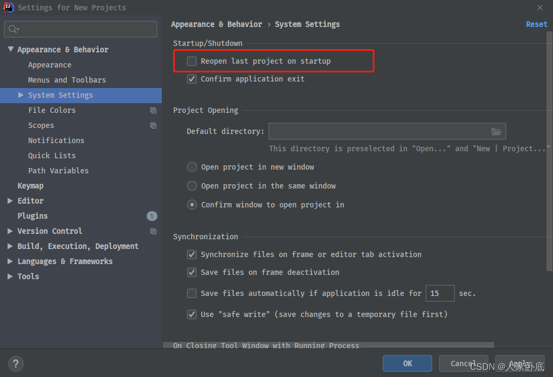
Task: Enable Reopen last project on startup
Action: coord(192,61)
